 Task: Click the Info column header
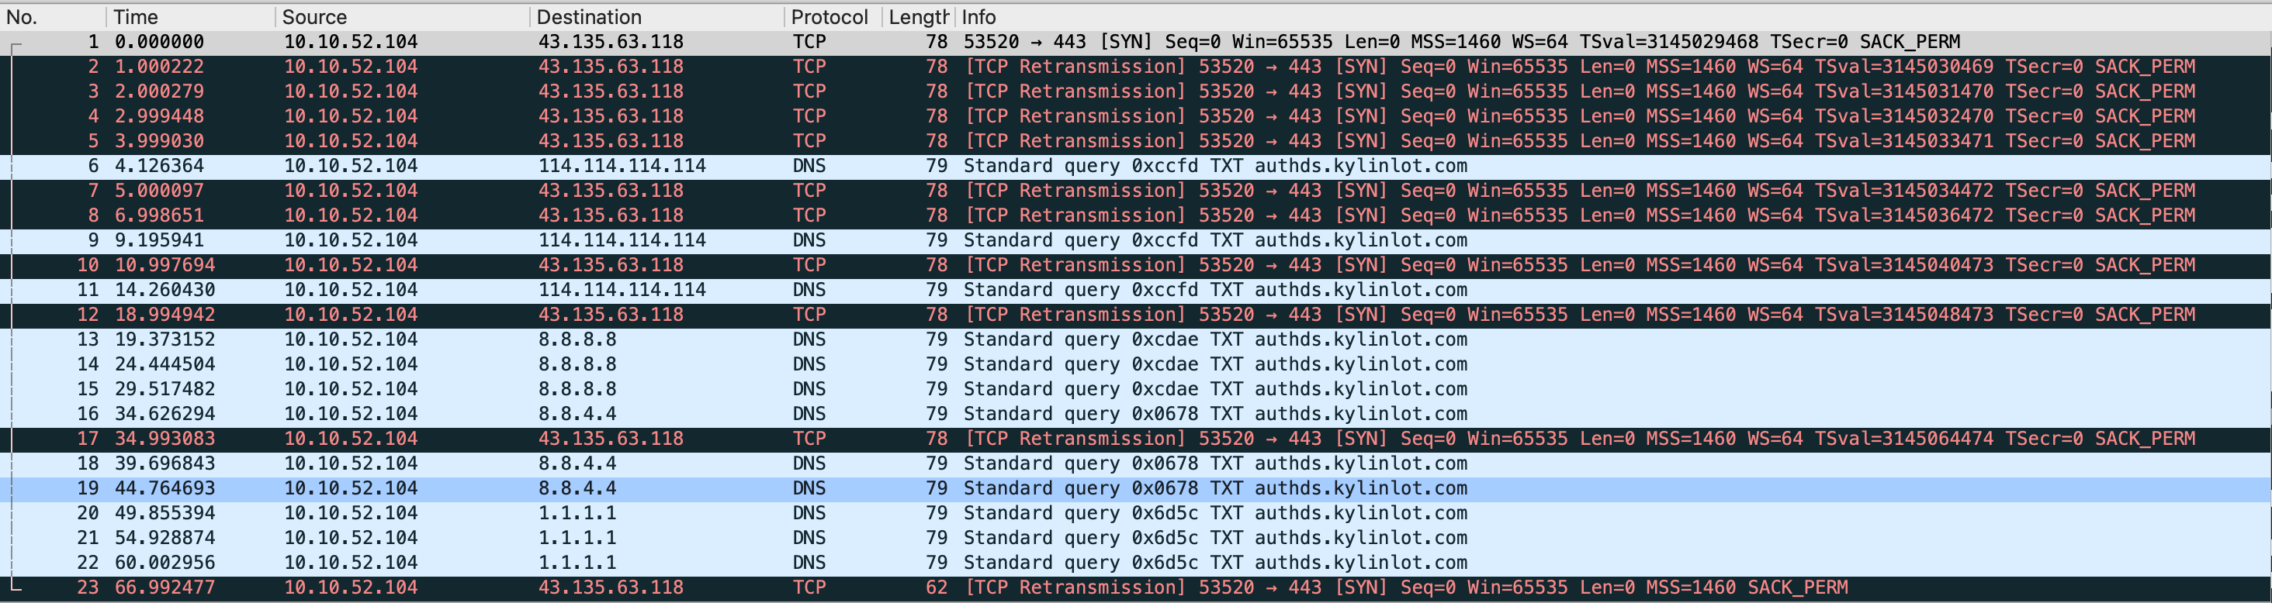coord(1613,17)
